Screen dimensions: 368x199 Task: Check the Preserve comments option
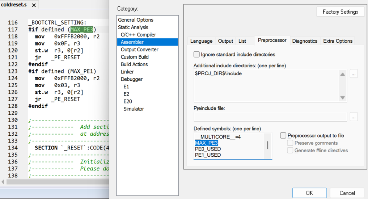tap(290, 143)
